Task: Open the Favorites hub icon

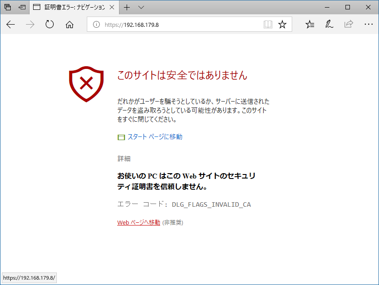Action: [x=310, y=25]
